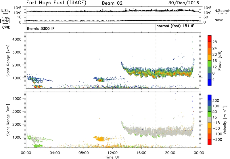Image resolution: width=230 pixels, height=159 pixels.
Task: Click the 'Time UT' axis title
Action: point(112,157)
